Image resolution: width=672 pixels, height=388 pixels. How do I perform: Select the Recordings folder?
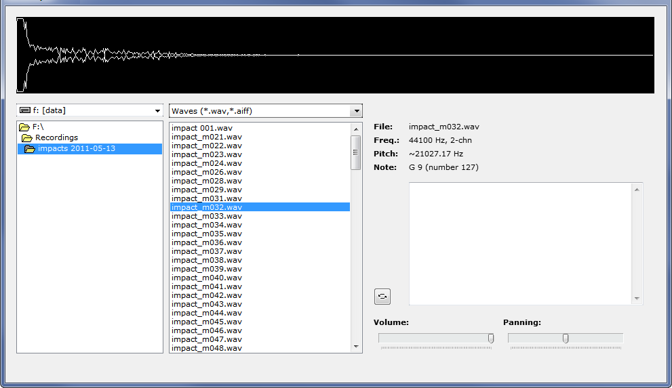56,137
